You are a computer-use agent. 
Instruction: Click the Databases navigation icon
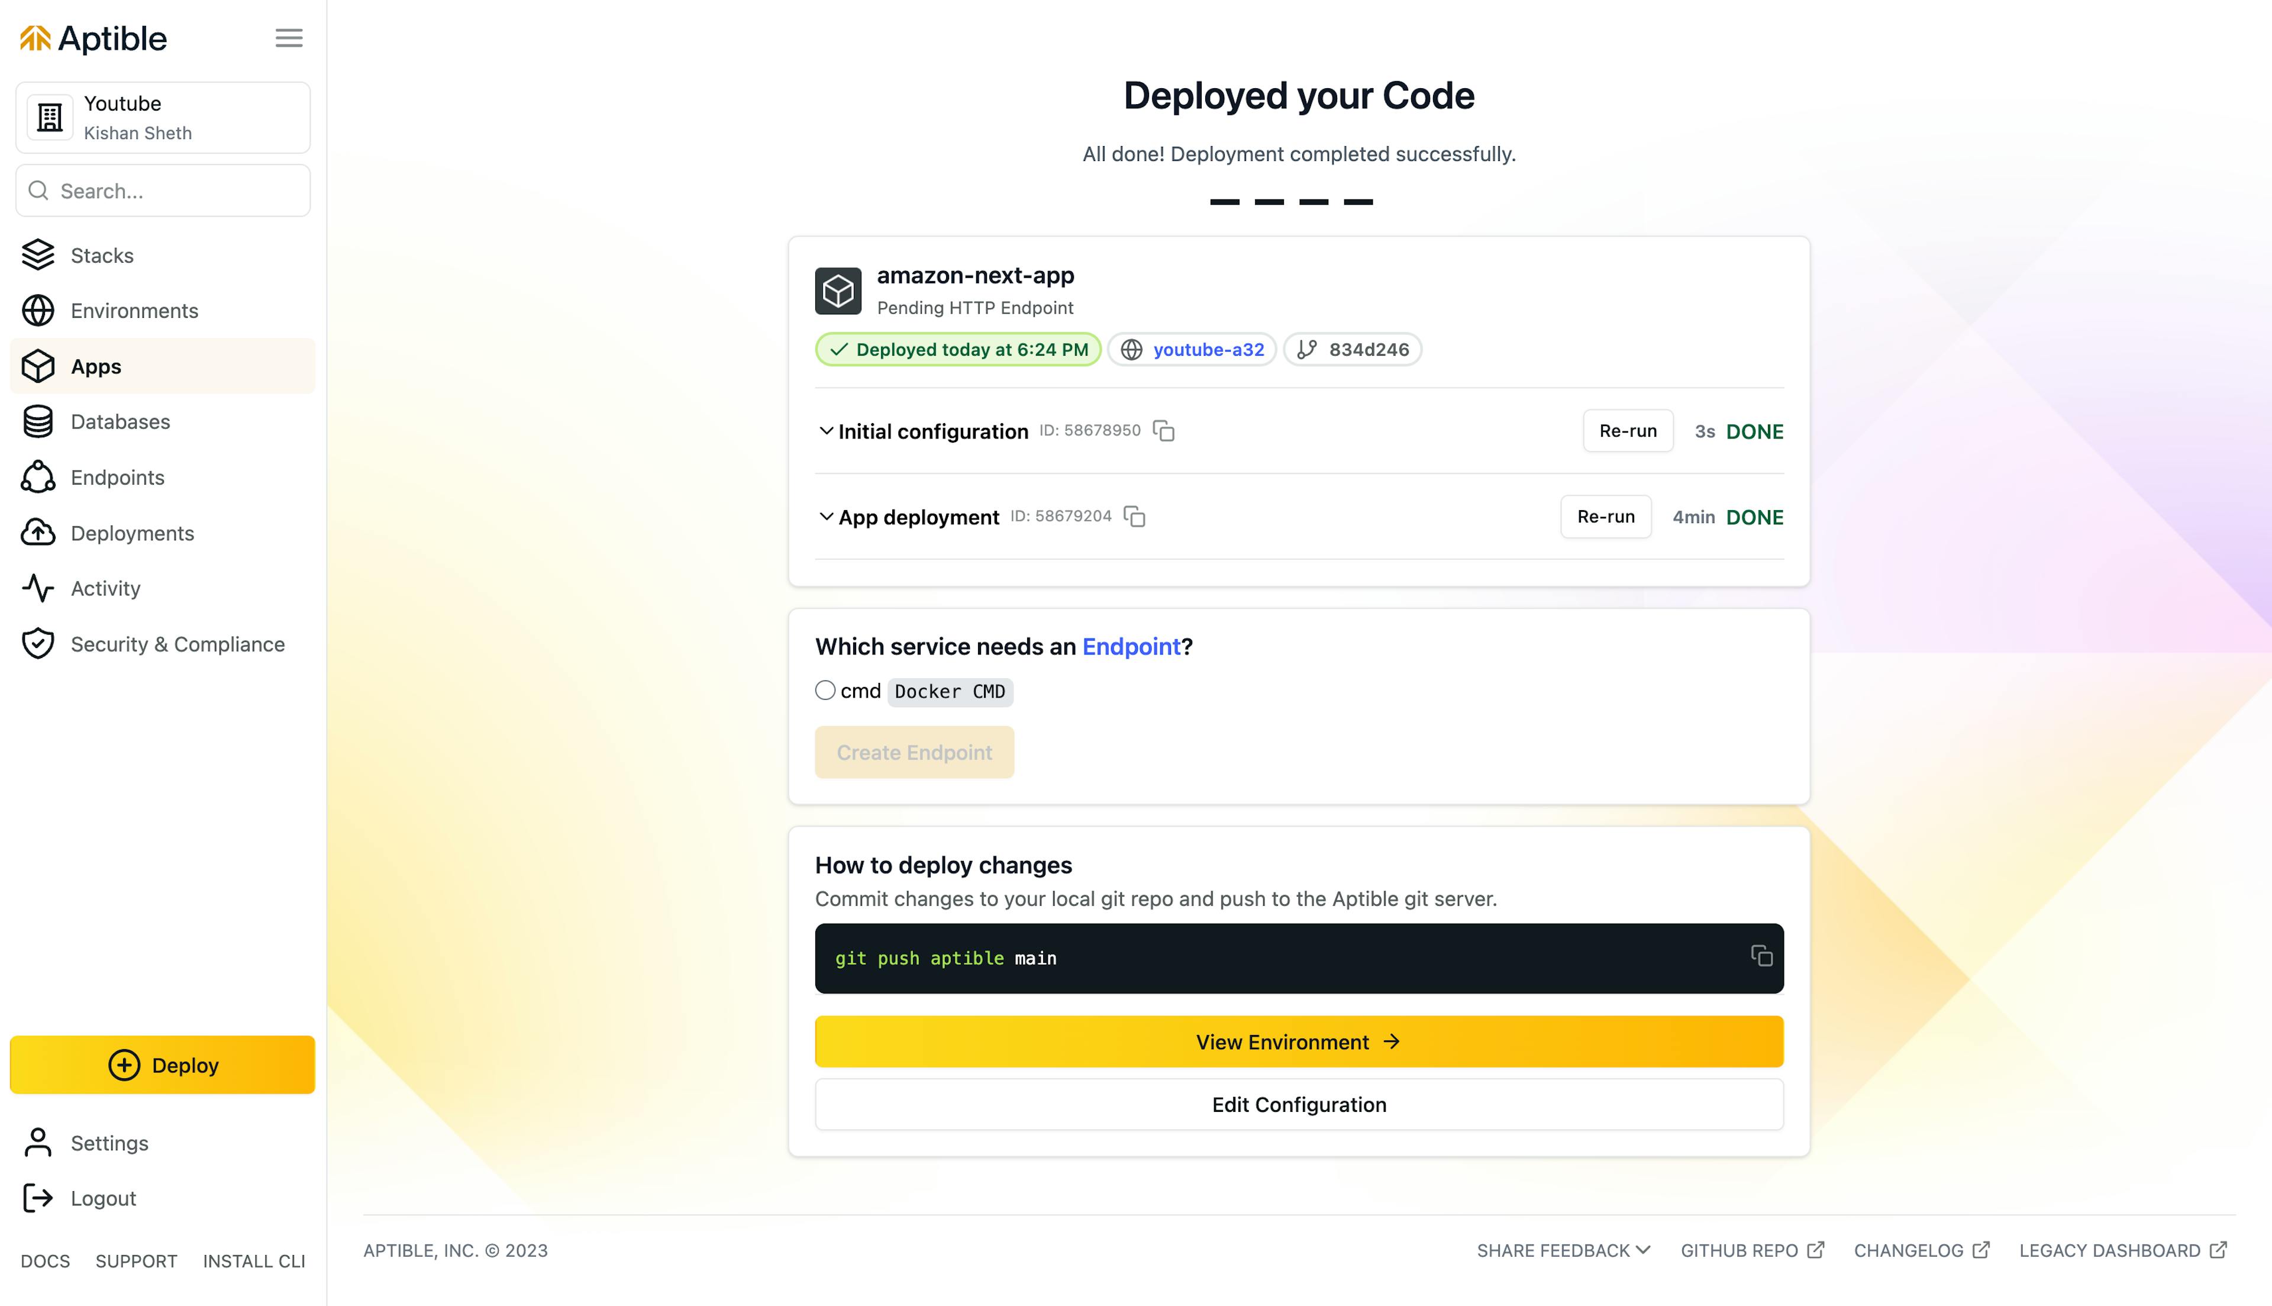coord(39,421)
